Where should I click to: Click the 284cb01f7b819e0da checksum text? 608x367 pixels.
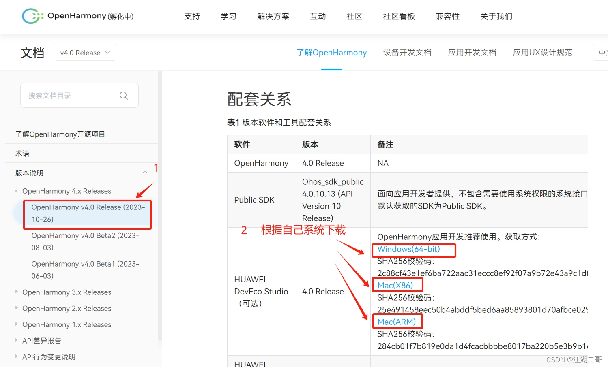[482, 346]
